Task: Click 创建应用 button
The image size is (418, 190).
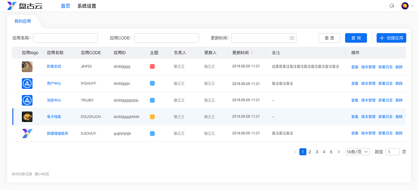Action: click(x=391, y=38)
